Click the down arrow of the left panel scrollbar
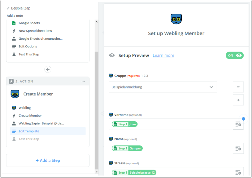The width and height of the screenshot is (252, 178). [96, 171]
